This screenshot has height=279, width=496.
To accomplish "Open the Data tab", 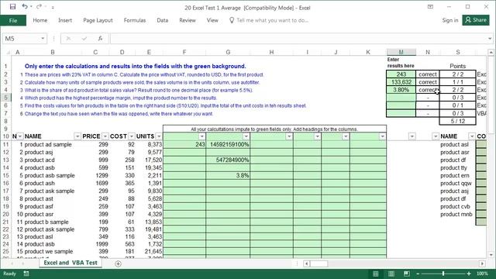I will point(163,20).
